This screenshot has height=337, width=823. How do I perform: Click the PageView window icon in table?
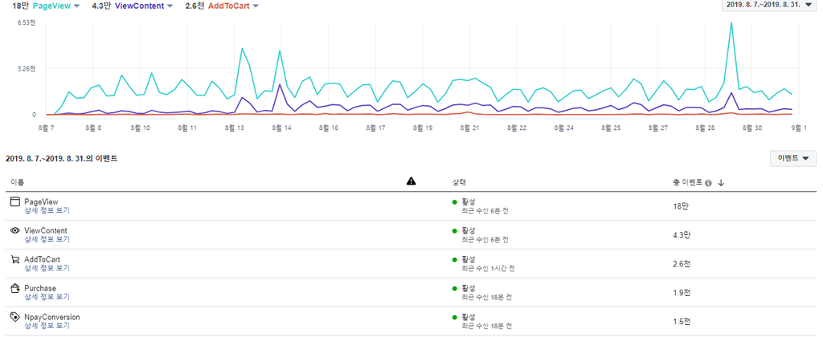coord(14,201)
